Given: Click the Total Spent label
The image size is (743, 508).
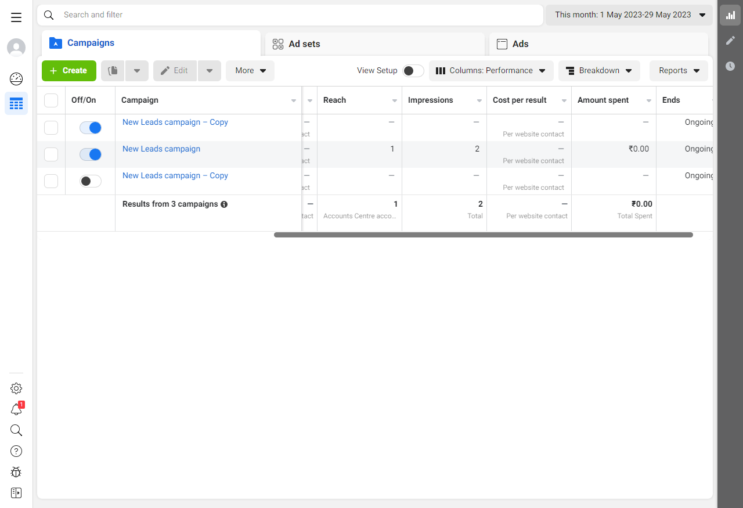Looking at the screenshot, I should [x=635, y=216].
